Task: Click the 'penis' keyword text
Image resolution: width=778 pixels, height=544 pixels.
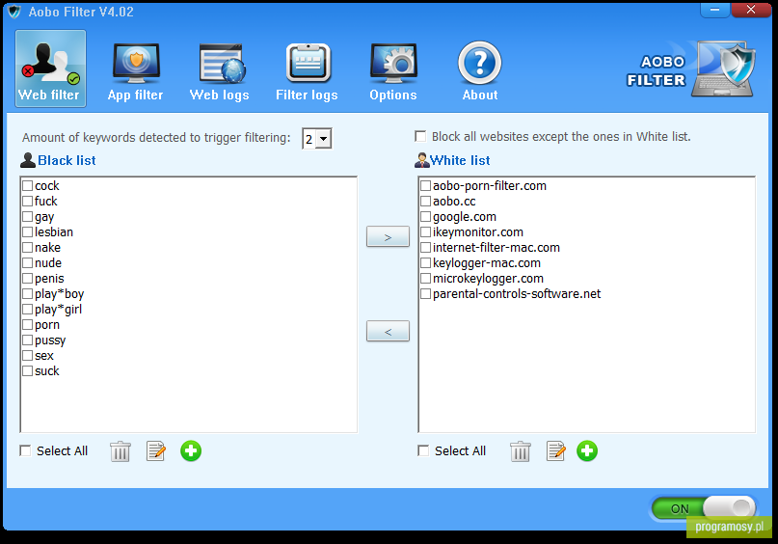Action: pyautogui.click(x=49, y=279)
